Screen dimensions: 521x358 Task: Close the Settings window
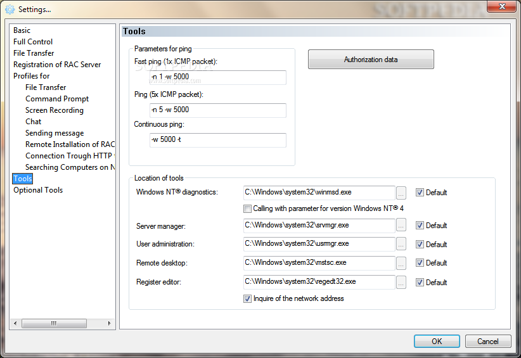[x=502, y=6]
